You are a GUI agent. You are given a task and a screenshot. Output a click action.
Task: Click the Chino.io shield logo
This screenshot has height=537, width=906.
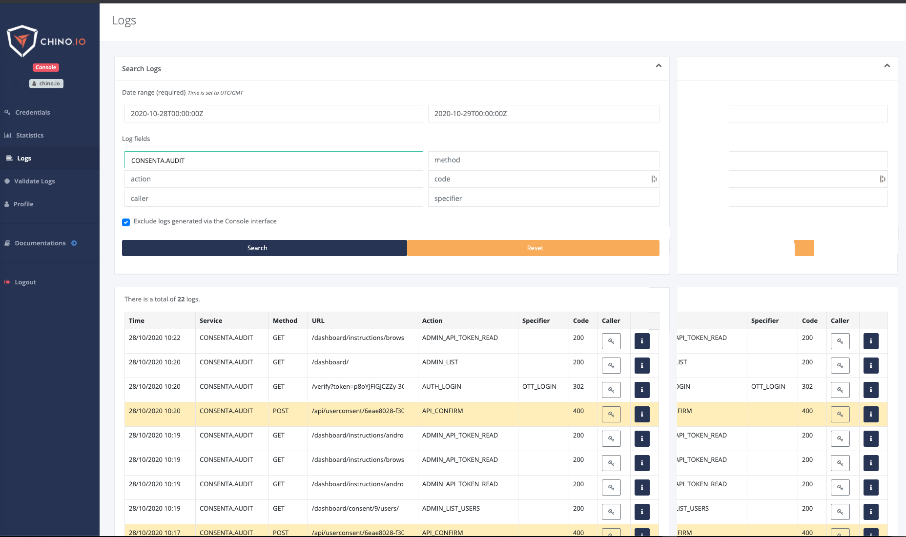point(22,41)
